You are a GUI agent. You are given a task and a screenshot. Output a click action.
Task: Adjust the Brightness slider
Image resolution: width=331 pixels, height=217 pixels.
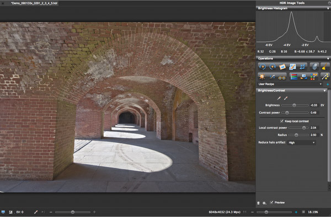295,105
